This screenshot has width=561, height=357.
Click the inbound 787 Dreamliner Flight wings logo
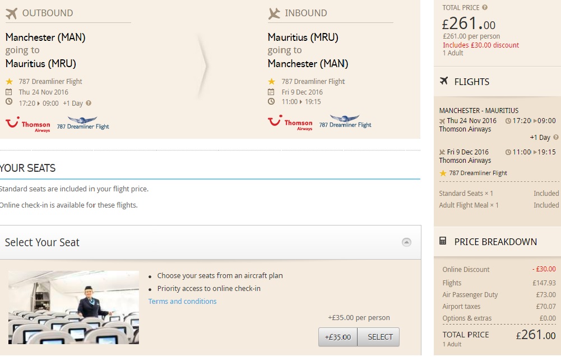tap(345, 121)
